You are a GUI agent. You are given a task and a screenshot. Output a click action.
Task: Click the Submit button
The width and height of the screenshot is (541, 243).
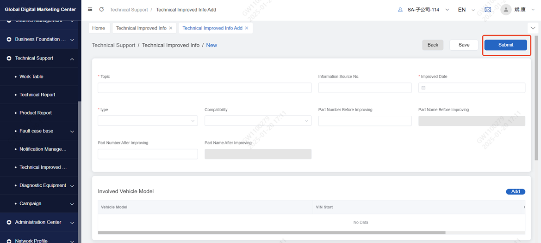point(505,45)
